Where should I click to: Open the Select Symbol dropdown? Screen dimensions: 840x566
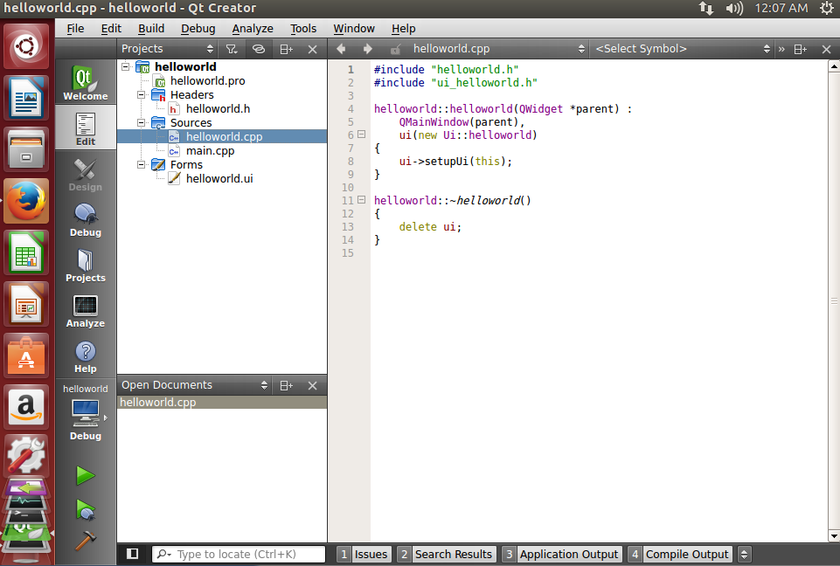[x=683, y=49]
